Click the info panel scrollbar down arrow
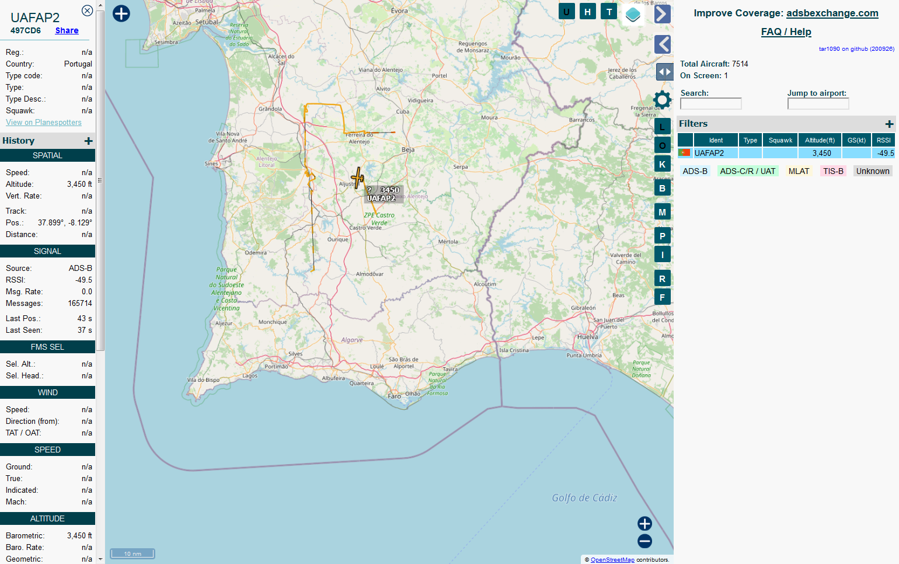The width and height of the screenshot is (899, 564). click(x=100, y=559)
